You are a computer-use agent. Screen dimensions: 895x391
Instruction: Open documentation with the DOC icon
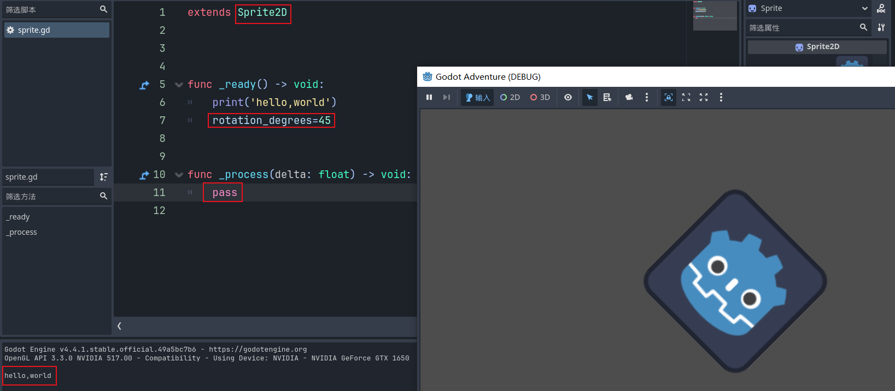click(x=881, y=8)
